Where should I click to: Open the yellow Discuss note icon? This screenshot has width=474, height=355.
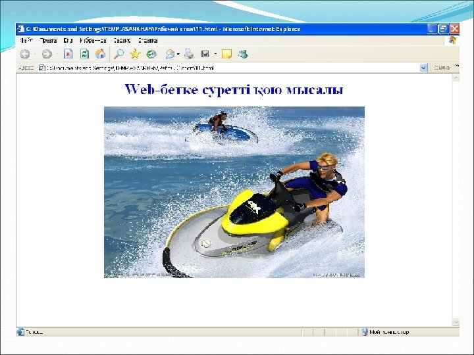[226, 55]
